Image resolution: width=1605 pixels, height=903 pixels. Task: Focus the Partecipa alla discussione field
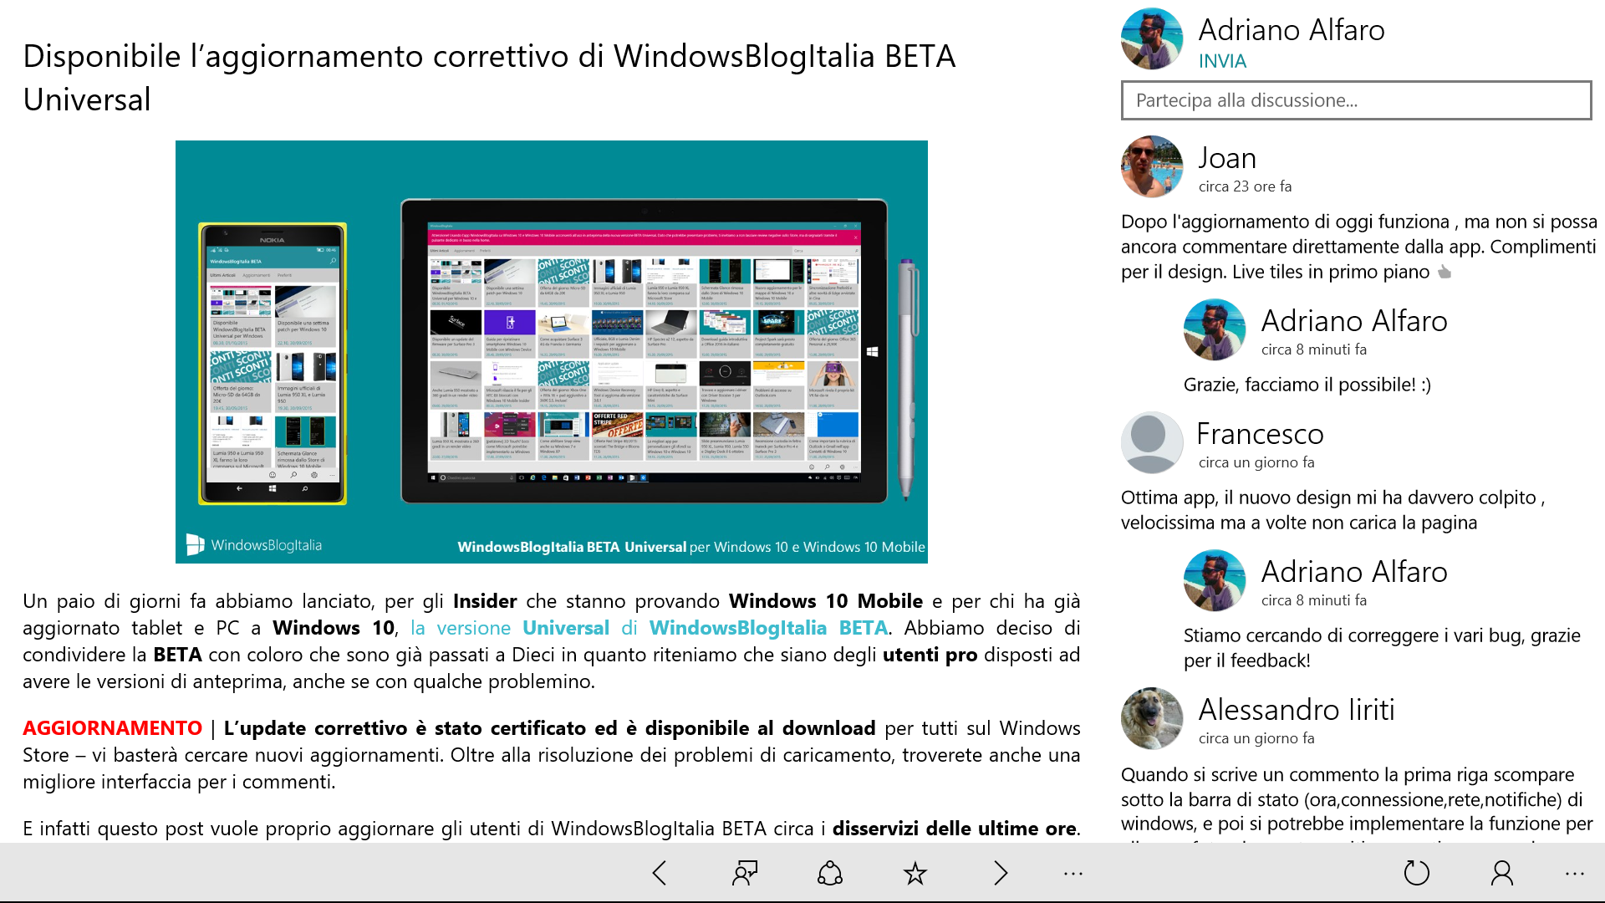pyautogui.click(x=1356, y=100)
